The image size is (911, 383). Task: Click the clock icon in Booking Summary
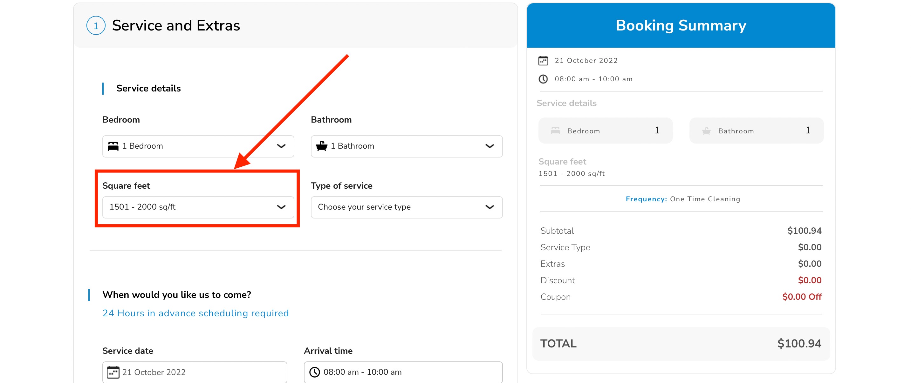tap(543, 79)
